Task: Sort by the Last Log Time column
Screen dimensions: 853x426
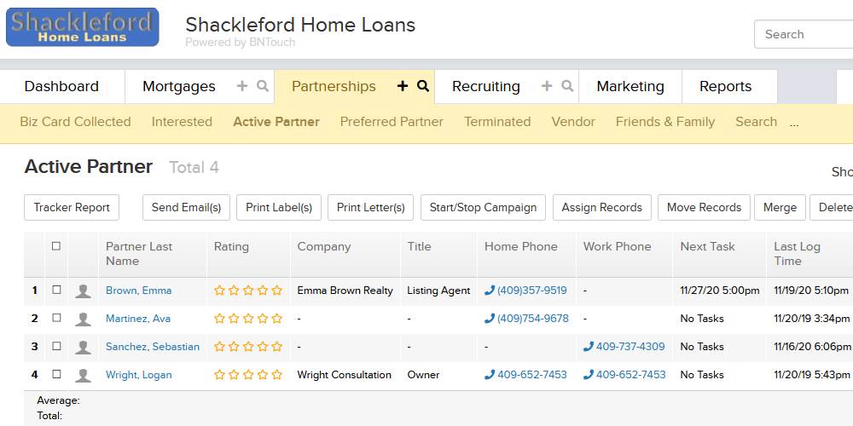Action: tap(797, 254)
